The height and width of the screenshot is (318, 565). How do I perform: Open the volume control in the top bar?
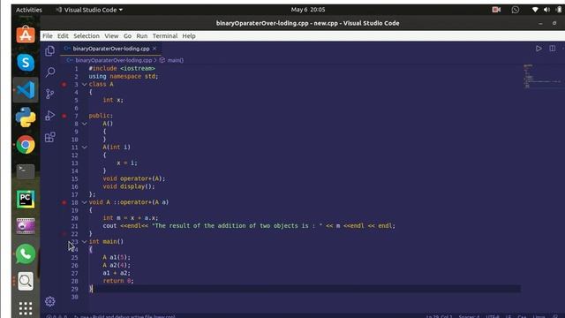(x=546, y=10)
